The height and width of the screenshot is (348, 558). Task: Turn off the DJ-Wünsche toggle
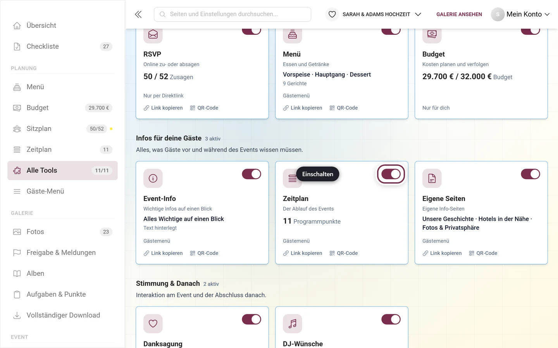(391, 319)
